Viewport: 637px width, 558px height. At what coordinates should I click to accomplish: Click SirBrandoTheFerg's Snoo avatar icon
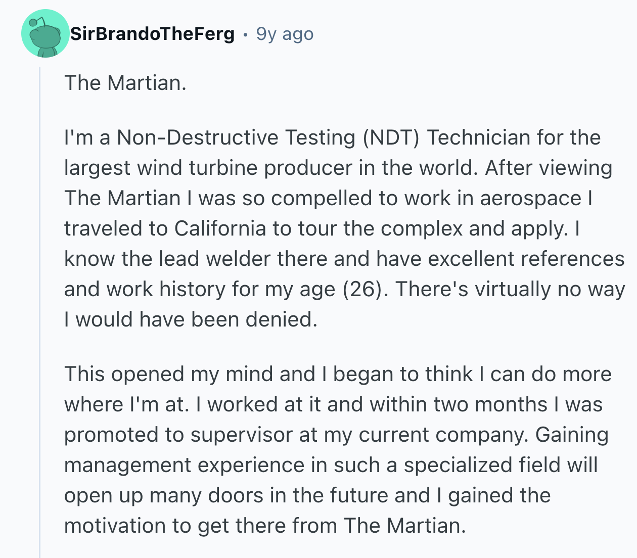tap(45, 33)
